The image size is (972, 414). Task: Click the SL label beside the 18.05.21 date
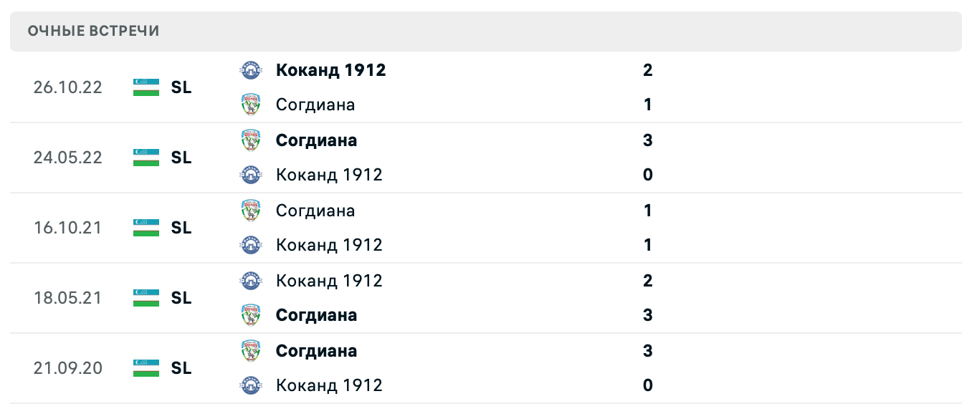coord(182,298)
